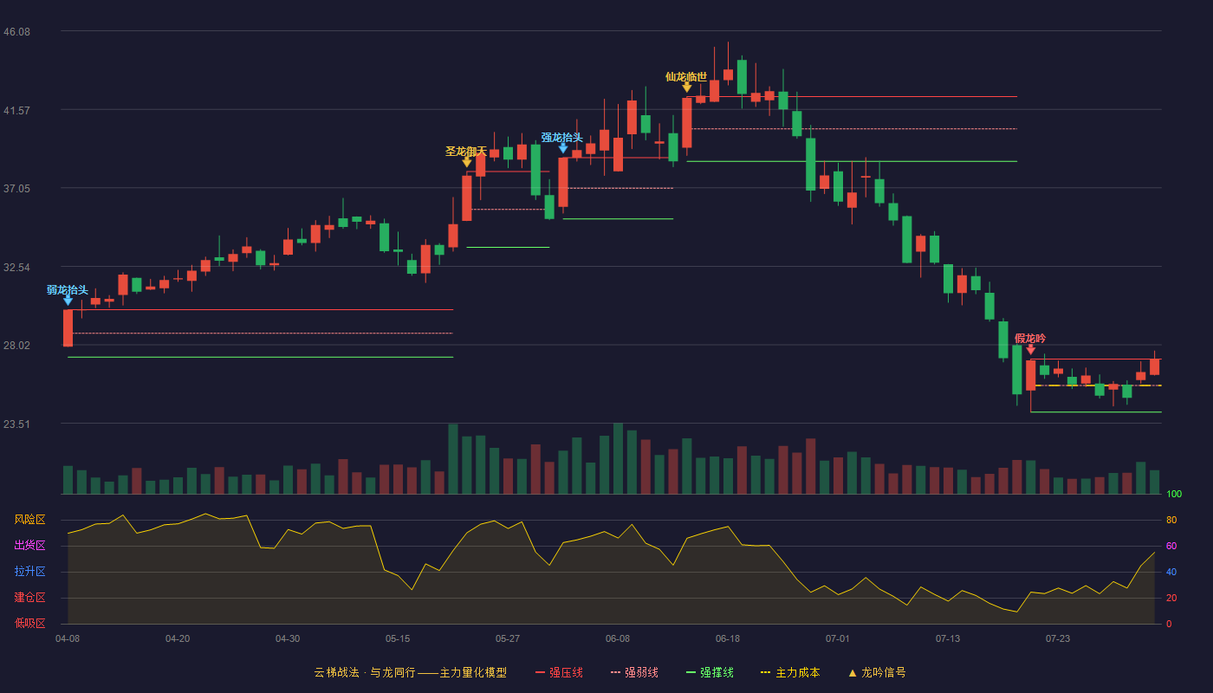The height and width of the screenshot is (693, 1213).
Task: Toggle the 强压线 legend series
Action: tap(559, 672)
